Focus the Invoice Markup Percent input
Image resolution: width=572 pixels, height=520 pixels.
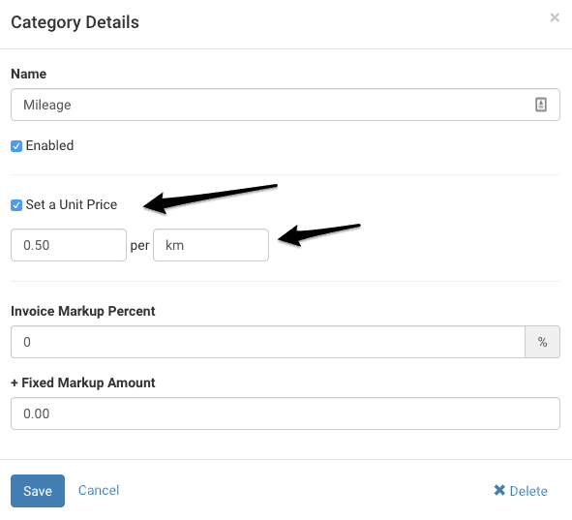268,342
